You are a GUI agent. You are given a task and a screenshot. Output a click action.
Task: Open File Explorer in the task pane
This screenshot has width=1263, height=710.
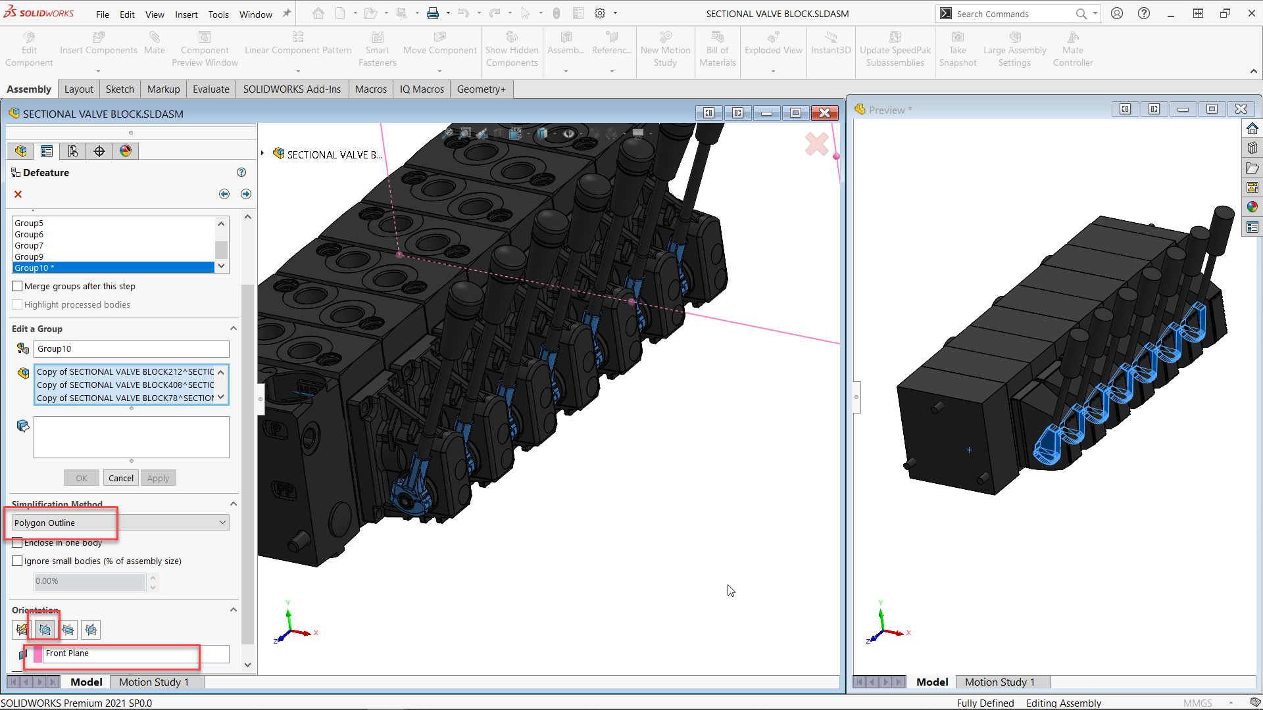pyautogui.click(x=1252, y=168)
